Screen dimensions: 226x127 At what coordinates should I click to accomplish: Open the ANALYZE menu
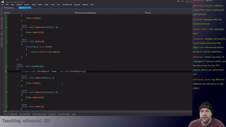click(77, 5)
